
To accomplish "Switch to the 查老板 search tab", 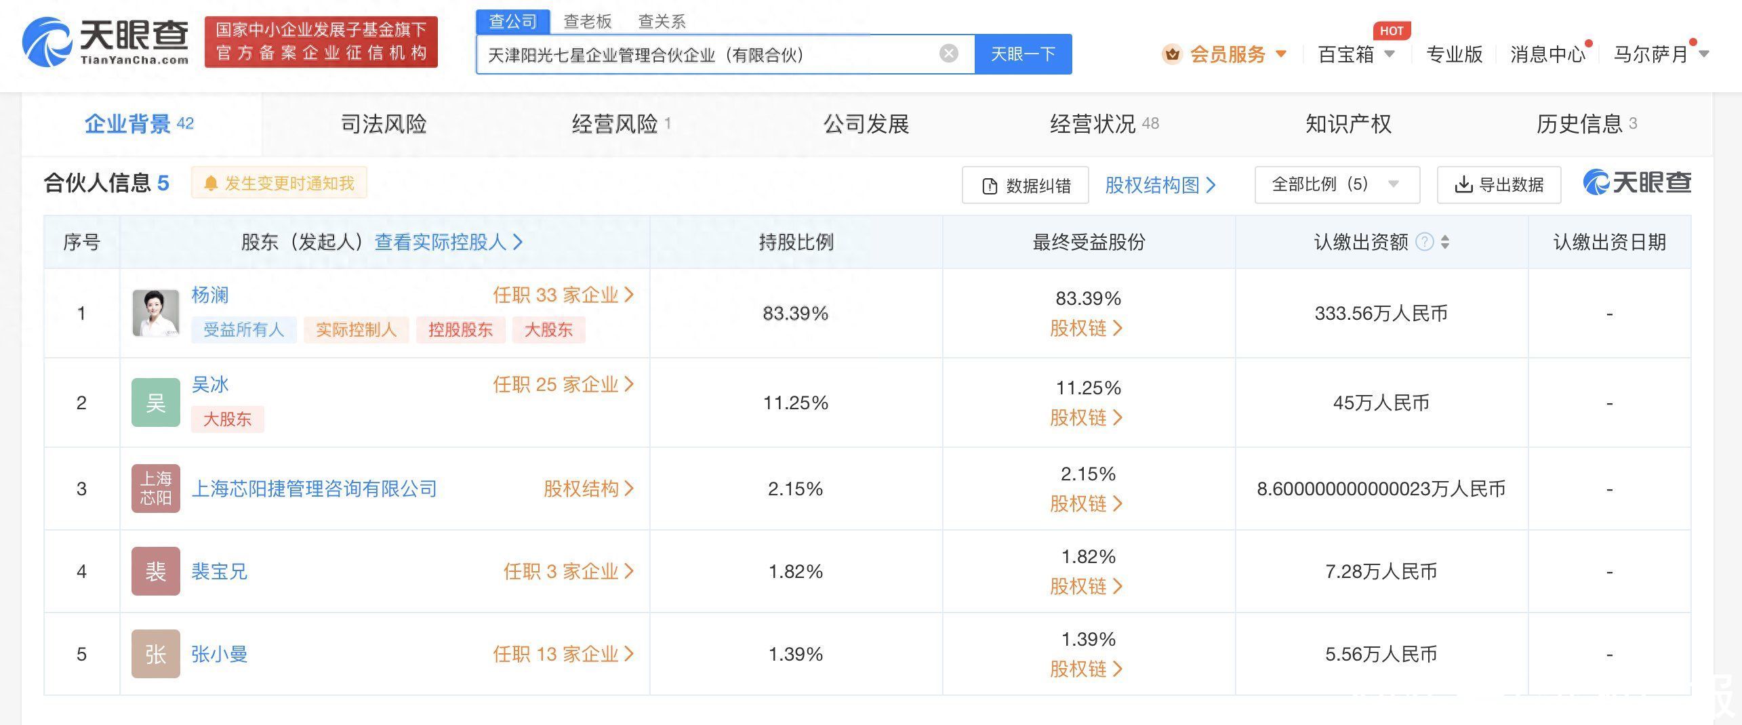I will (588, 22).
